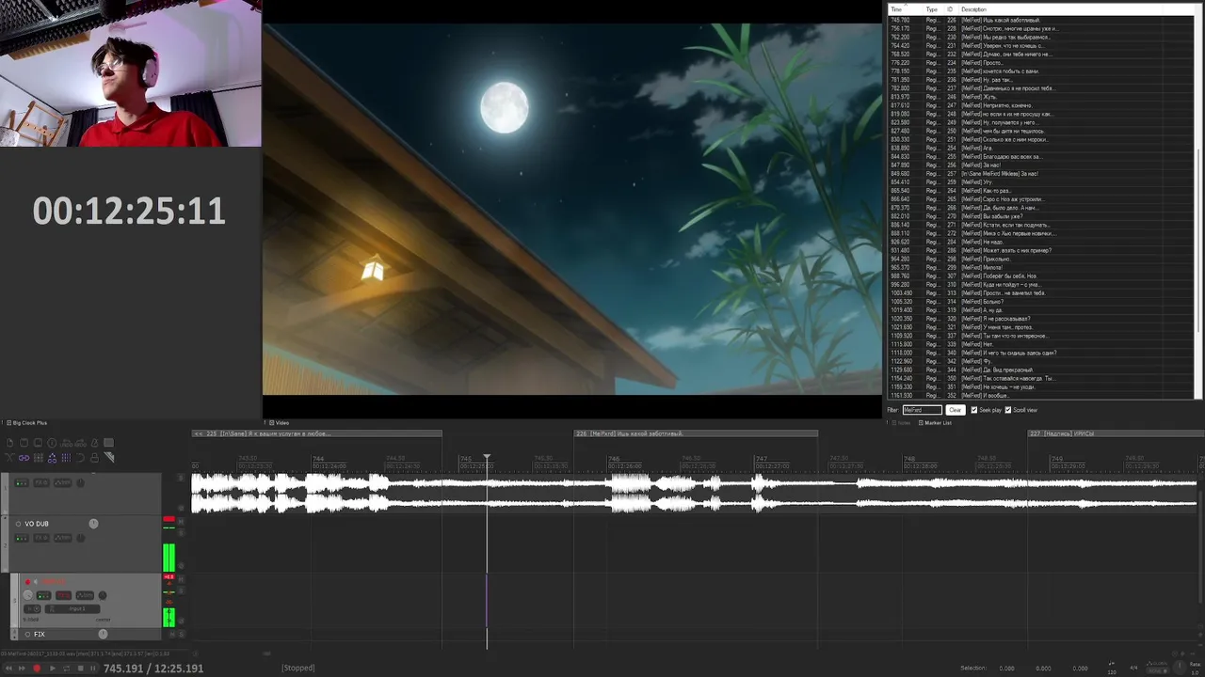The height and width of the screenshot is (677, 1205).
Task: Select region 352 row in marker list
Action: click(1040, 395)
